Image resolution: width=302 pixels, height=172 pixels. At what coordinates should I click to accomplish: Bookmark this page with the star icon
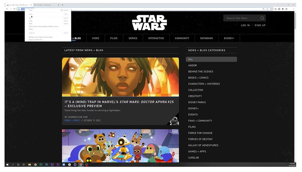tap(271, 9)
